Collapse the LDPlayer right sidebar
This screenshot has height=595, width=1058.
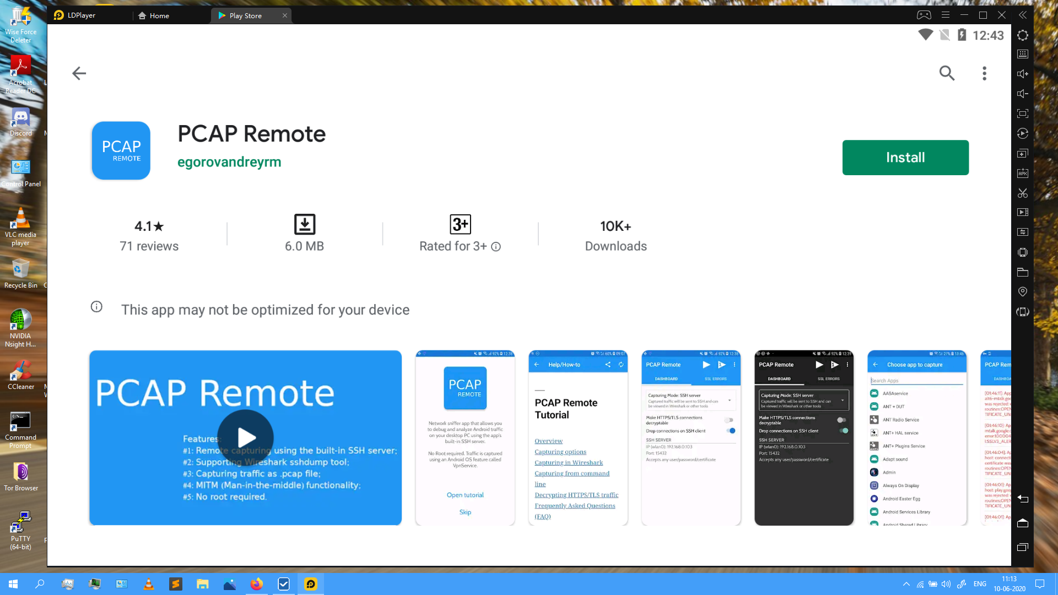pos(1023,15)
